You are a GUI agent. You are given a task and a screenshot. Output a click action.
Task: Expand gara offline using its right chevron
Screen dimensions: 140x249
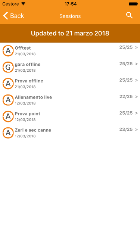[x=136, y=64]
